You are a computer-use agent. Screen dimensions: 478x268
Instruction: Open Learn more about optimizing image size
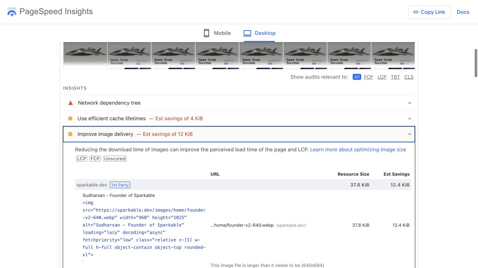pos(358,149)
